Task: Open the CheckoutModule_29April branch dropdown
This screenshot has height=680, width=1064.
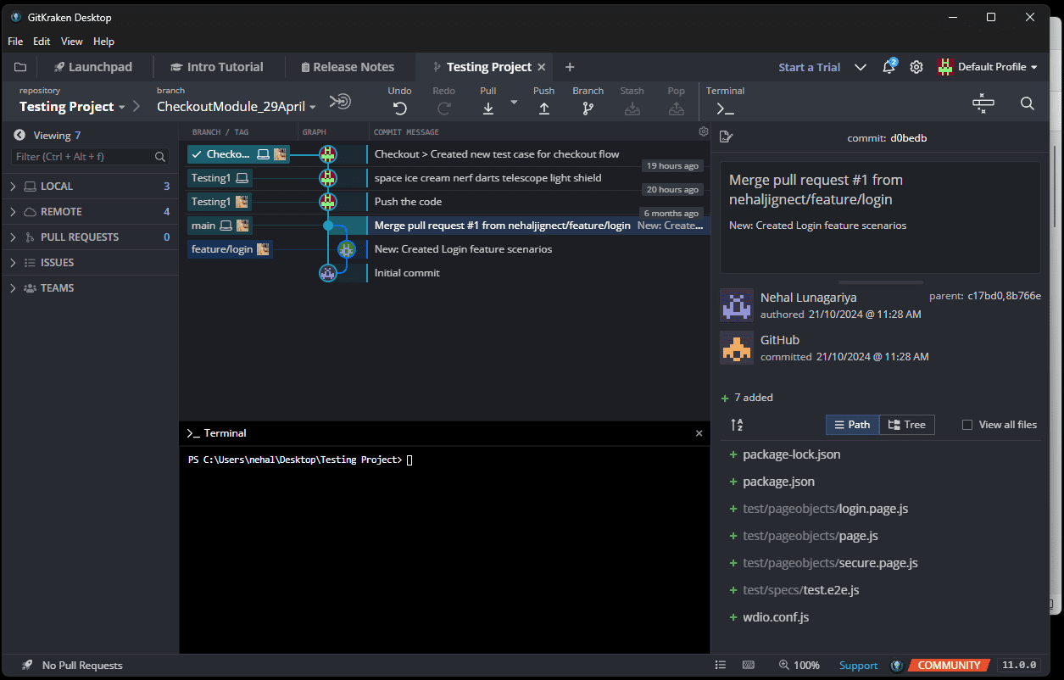Action: pos(237,107)
